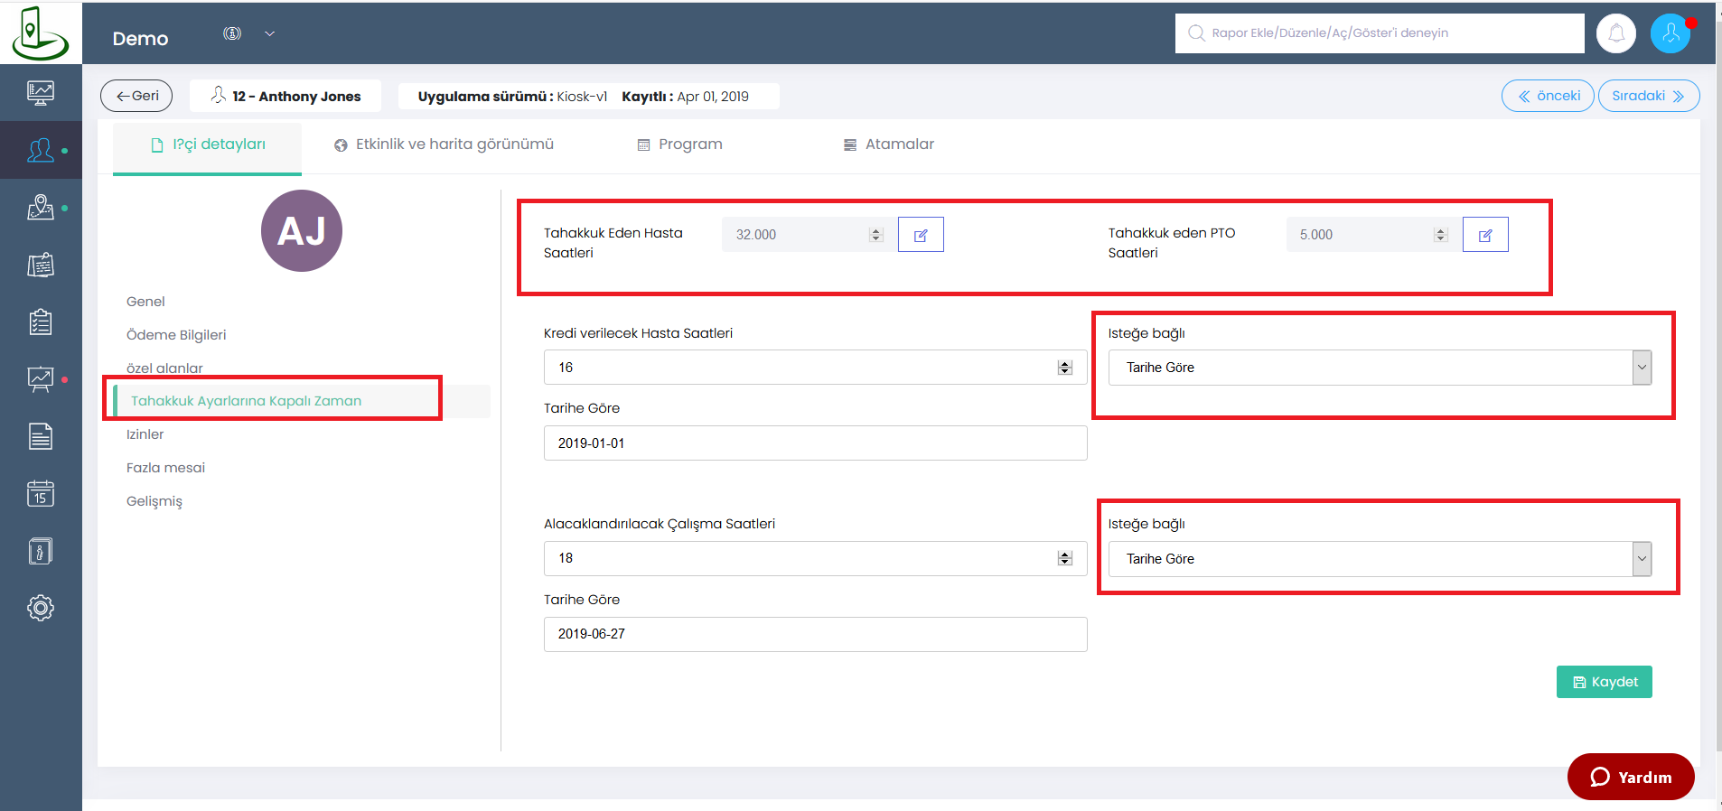Go back using the Geri button
The image size is (1722, 811).
(136, 96)
